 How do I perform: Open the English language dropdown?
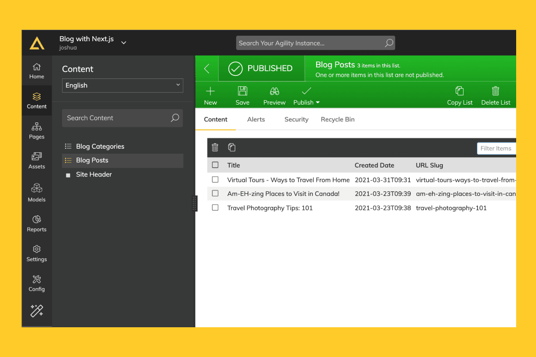(x=123, y=85)
